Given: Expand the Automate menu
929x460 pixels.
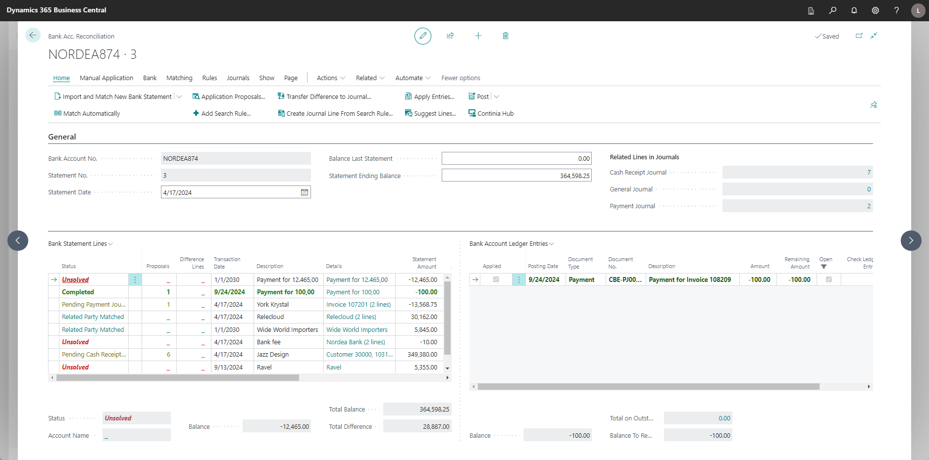Looking at the screenshot, I should click(x=413, y=78).
